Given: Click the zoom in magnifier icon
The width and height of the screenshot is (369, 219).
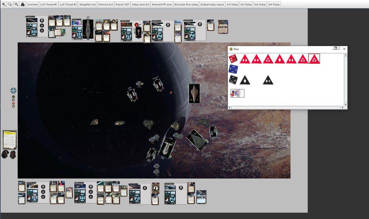Looking at the screenshot, I should [3, 4].
